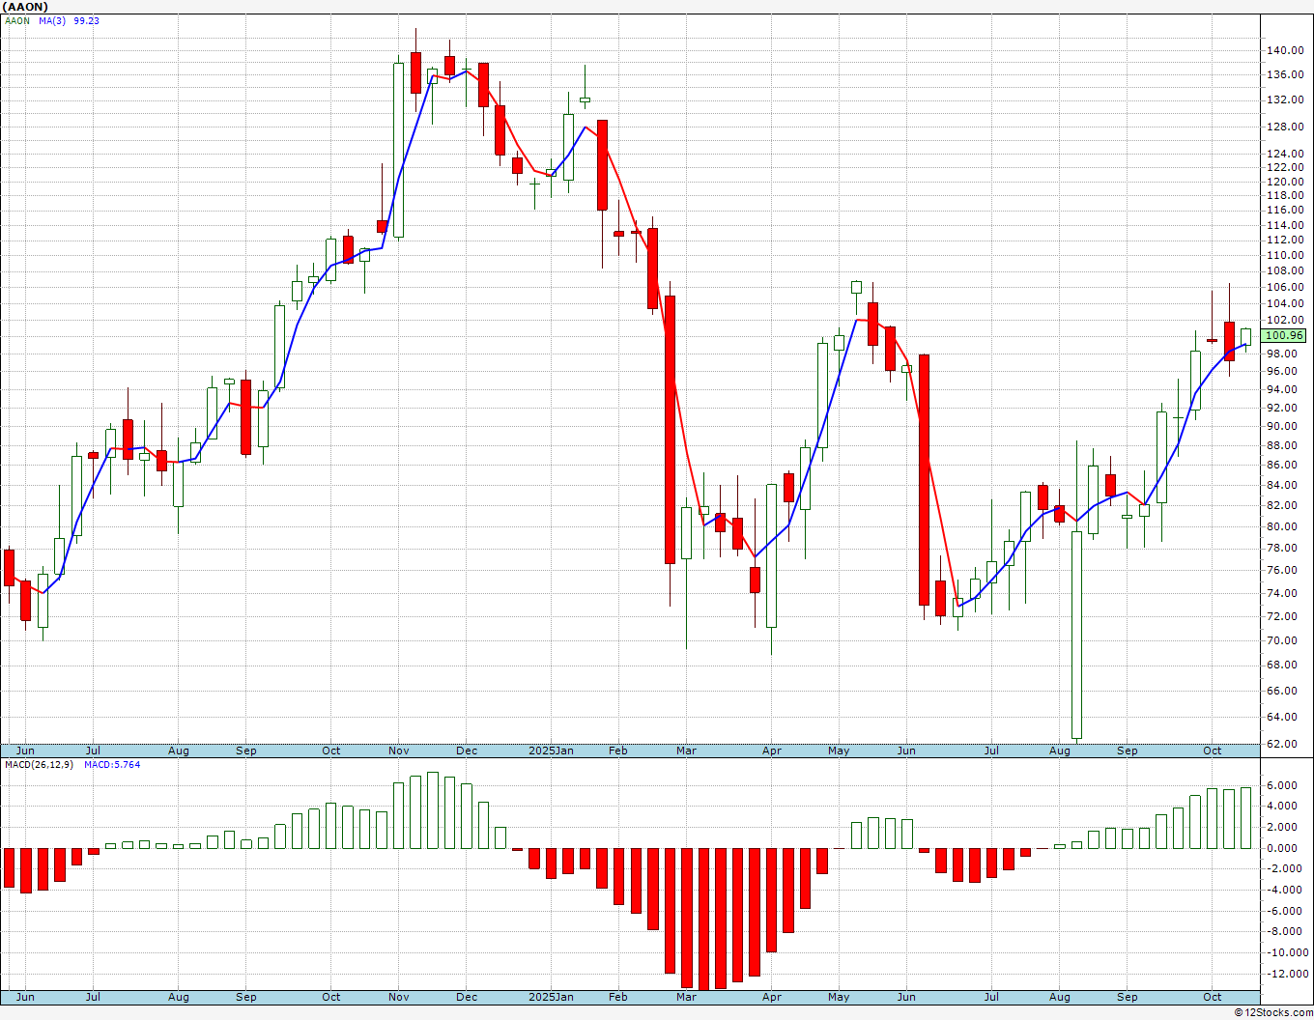This screenshot has width=1314, height=1020.
Task: Select the 99.23 moving average value
Action: pyautogui.click(x=86, y=20)
